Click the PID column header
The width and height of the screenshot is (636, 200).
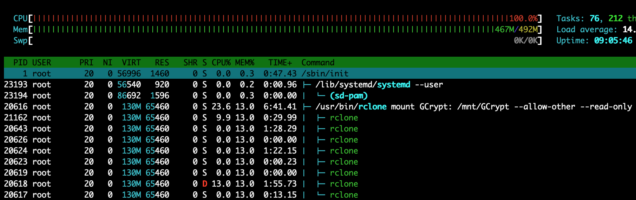click(20, 63)
